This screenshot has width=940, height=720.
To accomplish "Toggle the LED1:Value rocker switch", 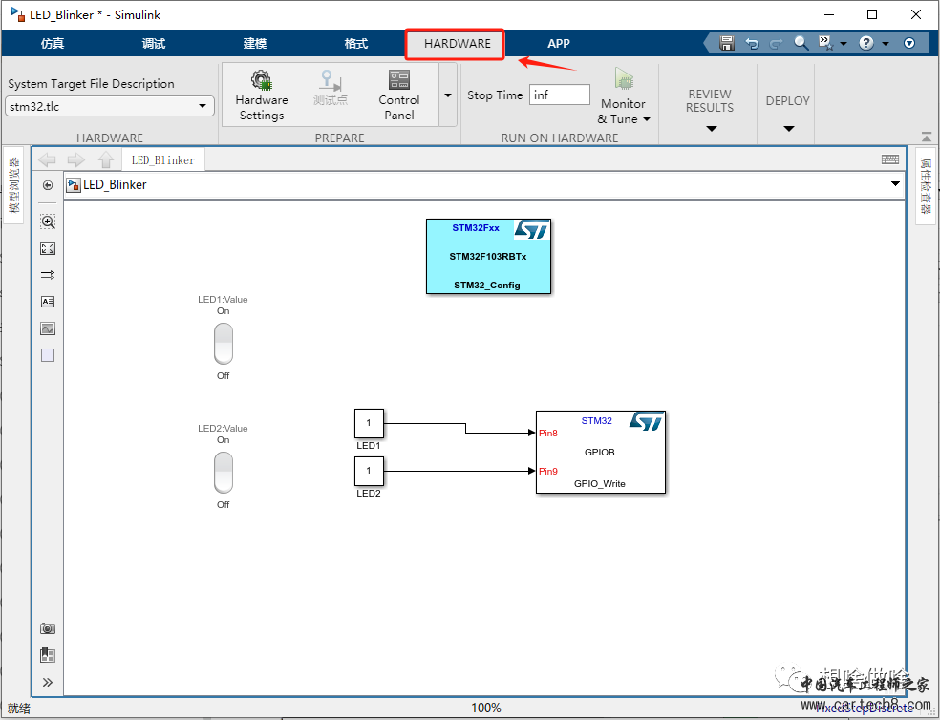I will click(x=223, y=344).
